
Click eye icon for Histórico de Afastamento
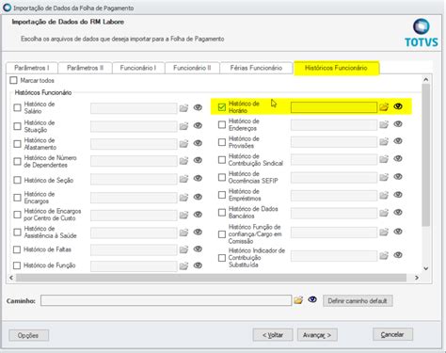[x=198, y=143]
